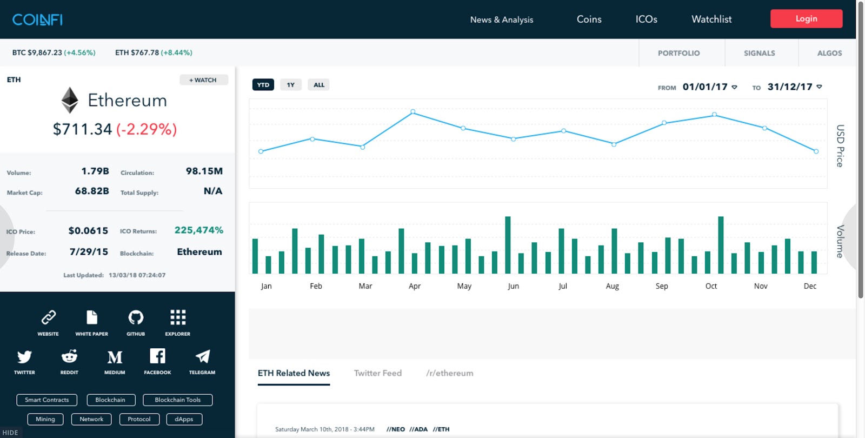Viewport: 865px width, 438px height.
Task: Visit the Twitter profile icon
Action: click(x=24, y=357)
